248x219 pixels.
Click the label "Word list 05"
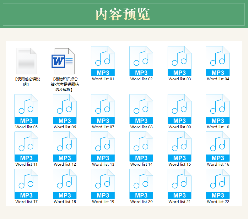(x=26, y=127)
